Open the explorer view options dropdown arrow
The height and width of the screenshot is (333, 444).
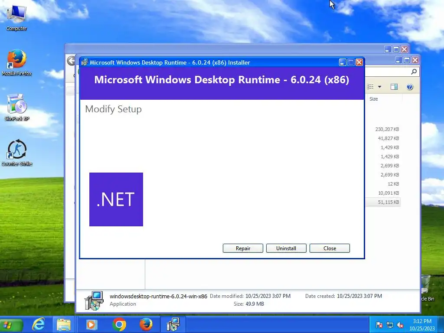point(379,87)
